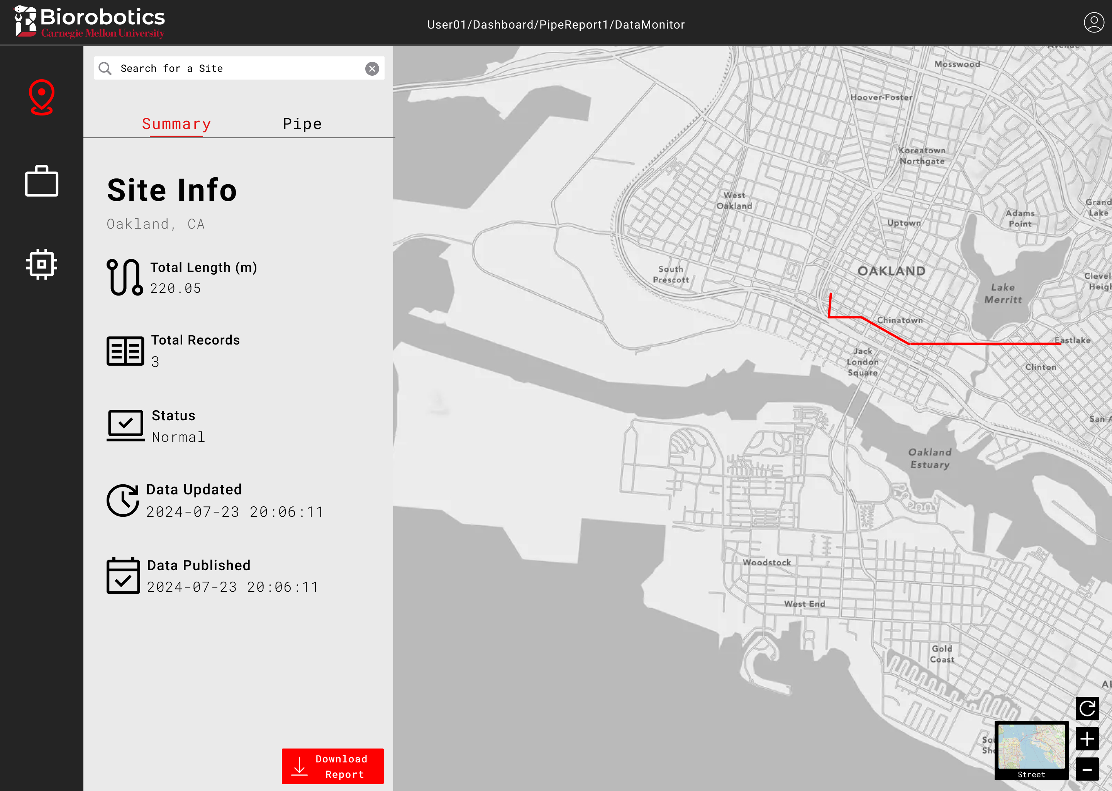Open the robot settings icon in the sidebar
The height and width of the screenshot is (791, 1112).
coord(41,263)
